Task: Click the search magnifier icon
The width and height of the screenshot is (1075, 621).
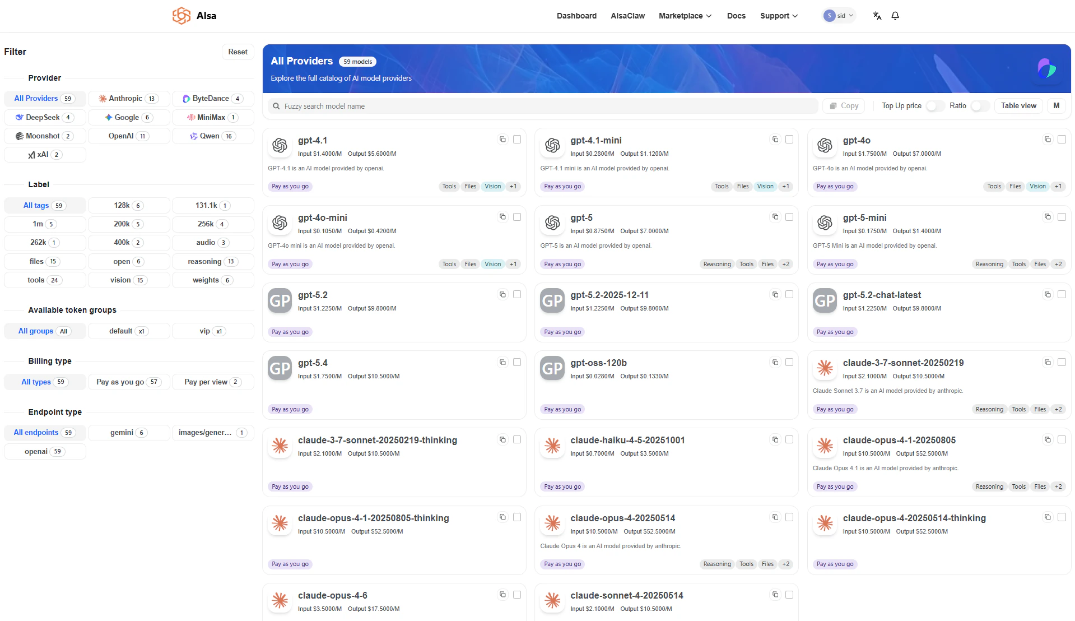Action: point(276,106)
